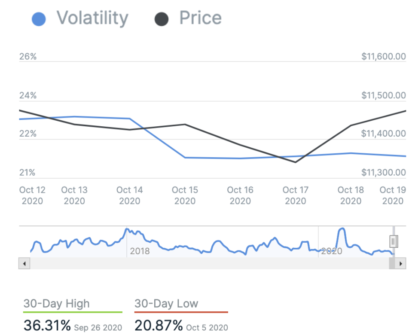The image size is (415, 335).
Task: Click the $11,600.00 price axis label
Action: 384,57
